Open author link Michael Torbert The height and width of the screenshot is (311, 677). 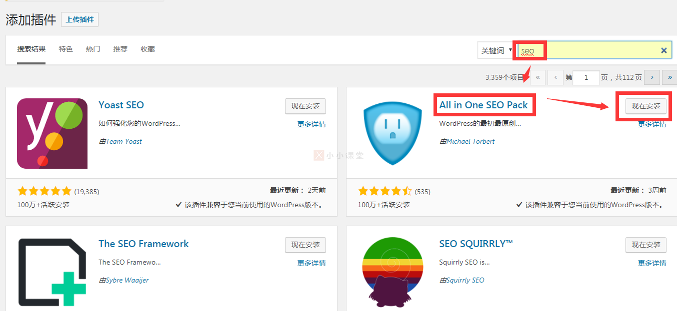coord(470,141)
